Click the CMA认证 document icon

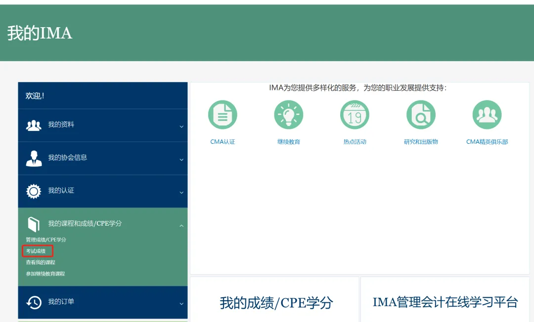pos(222,115)
